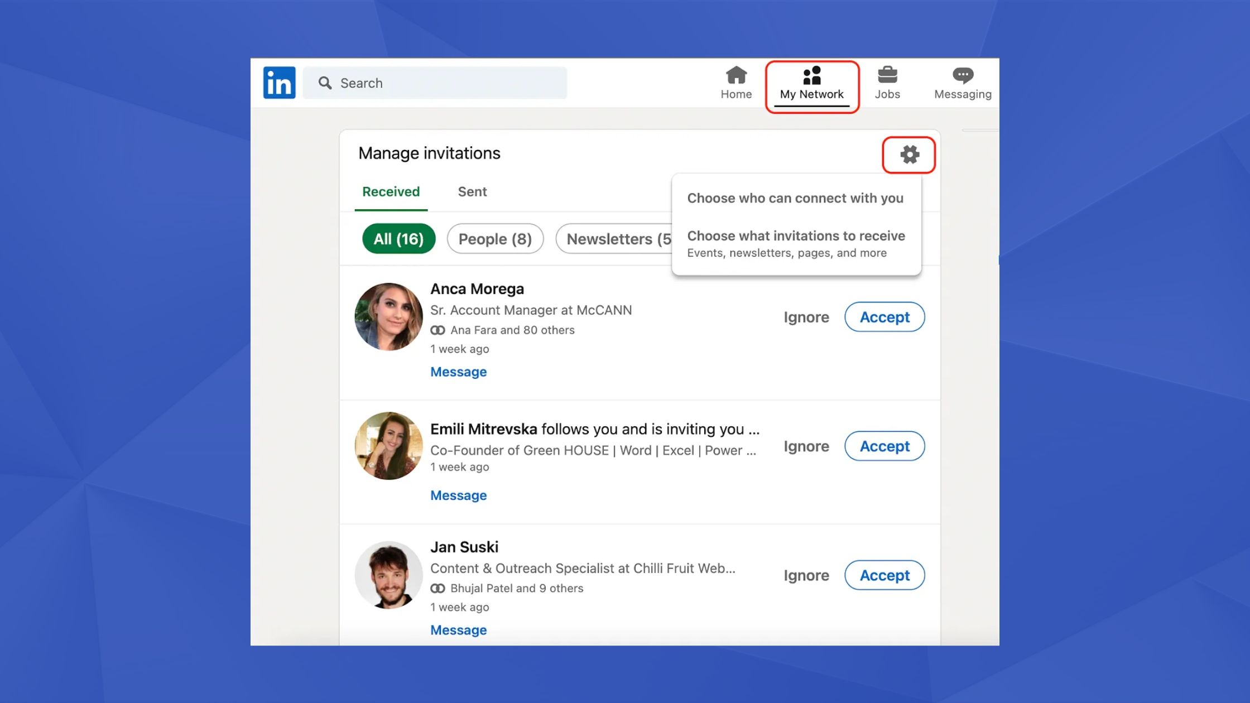Image resolution: width=1250 pixels, height=703 pixels.
Task: Switch to the Sent tab
Action: [x=472, y=192]
